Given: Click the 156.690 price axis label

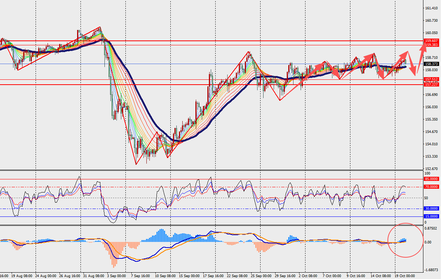Looking at the screenshot, I should pyautogui.click(x=431, y=94).
